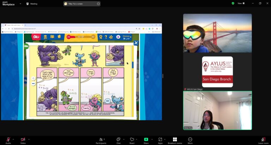Open options on Riley Yu's screen pill
This screenshot has height=145, width=271.
98,4
